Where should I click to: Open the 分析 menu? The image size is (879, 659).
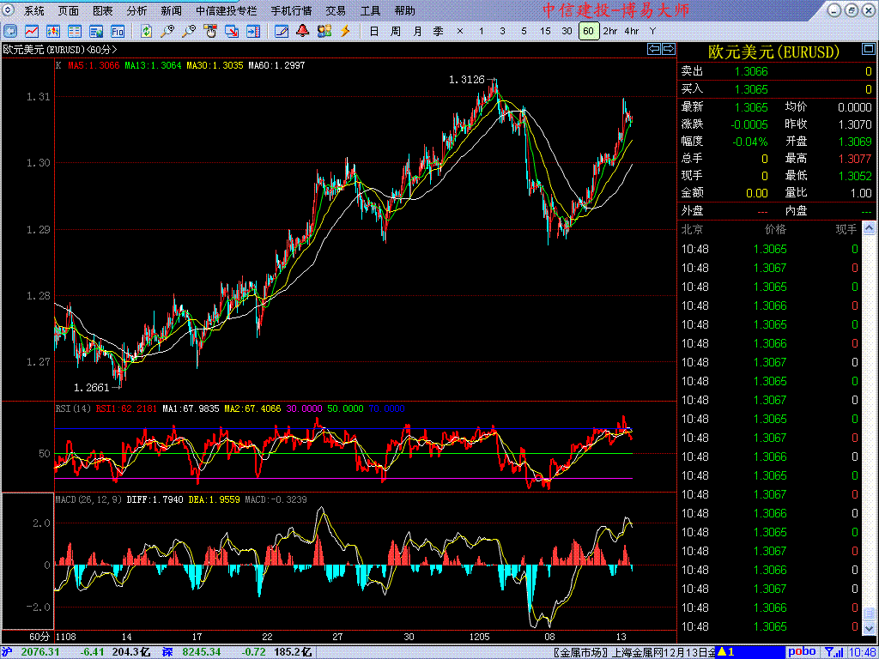136,11
